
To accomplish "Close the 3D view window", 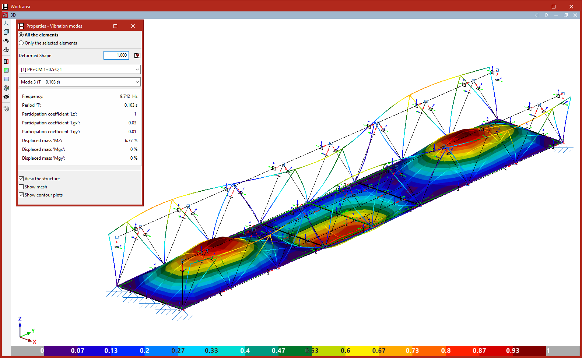I will pyautogui.click(x=575, y=15).
